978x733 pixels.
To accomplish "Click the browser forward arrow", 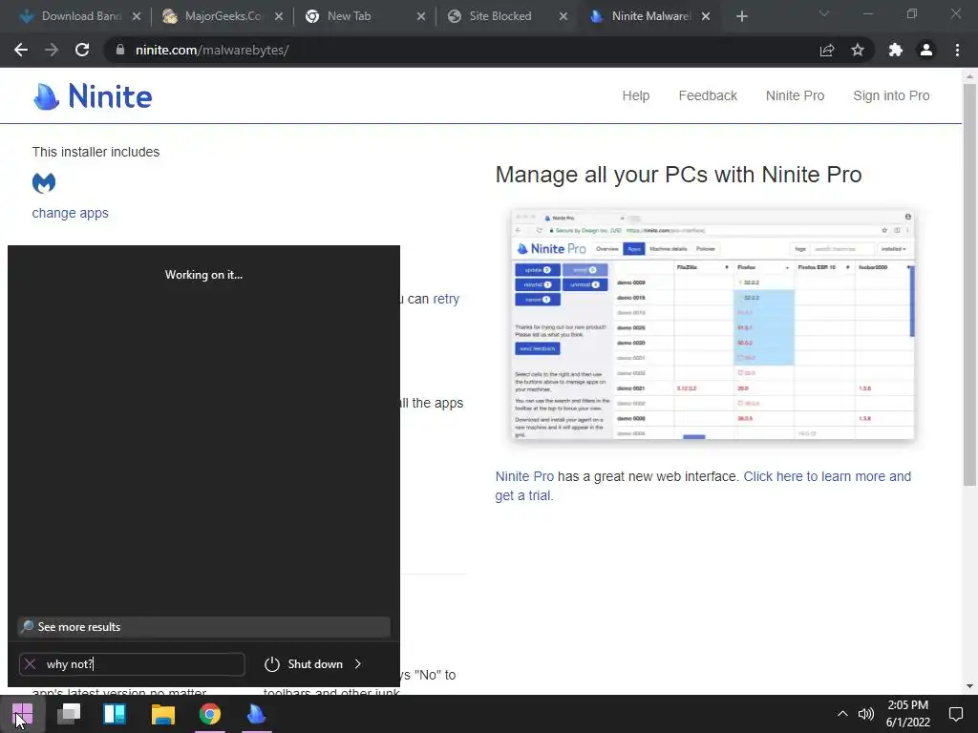I will (52, 50).
